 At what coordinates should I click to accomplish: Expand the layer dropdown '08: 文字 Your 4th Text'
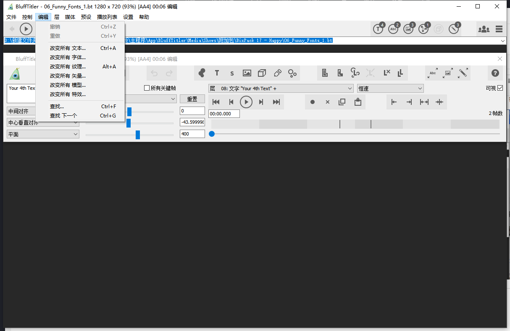tap(281, 89)
